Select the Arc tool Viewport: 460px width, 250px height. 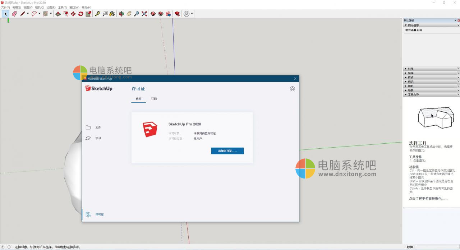tap(34, 14)
